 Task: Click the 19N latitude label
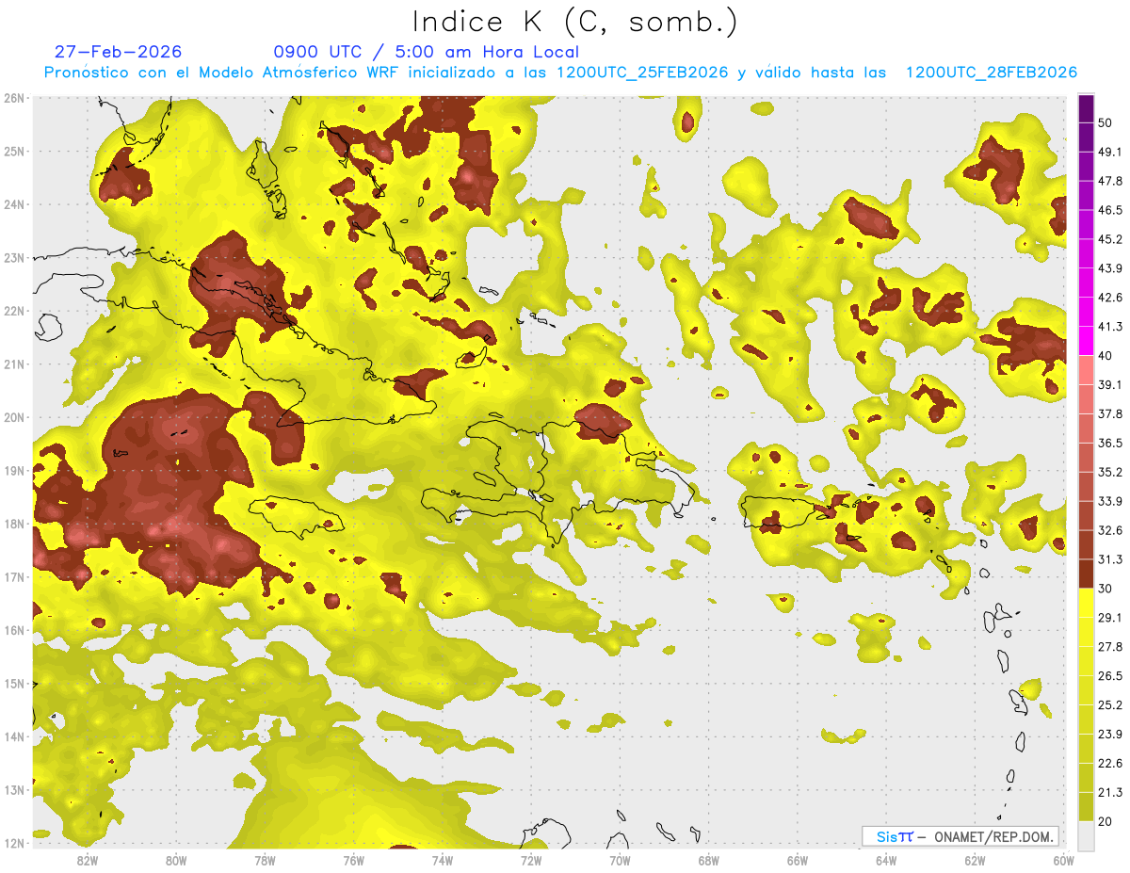[x=14, y=470]
